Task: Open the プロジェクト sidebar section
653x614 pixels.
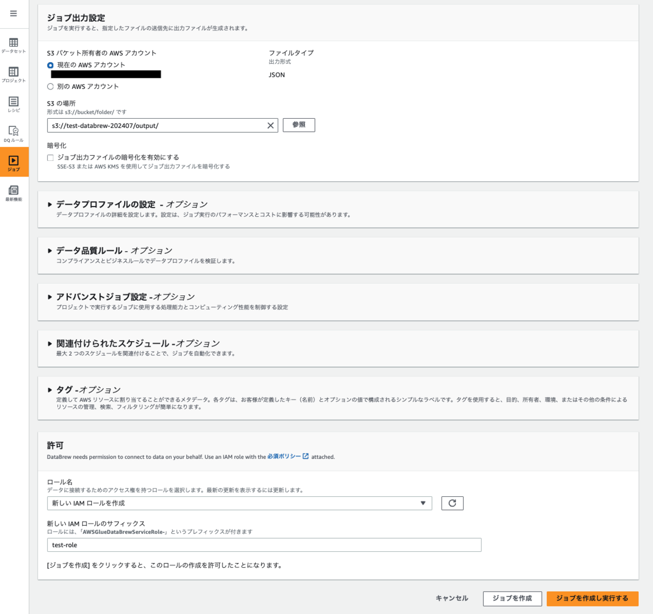Action: pos(14,75)
